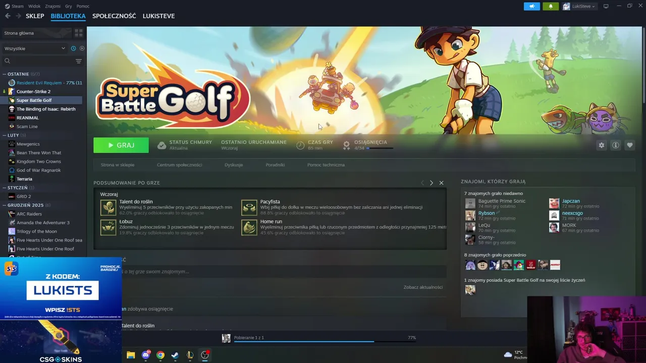Open the Wszystkie library filter dropdown
Image resolution: width=646 pixels, height=363 pixels.
click(x=35, y=48)
